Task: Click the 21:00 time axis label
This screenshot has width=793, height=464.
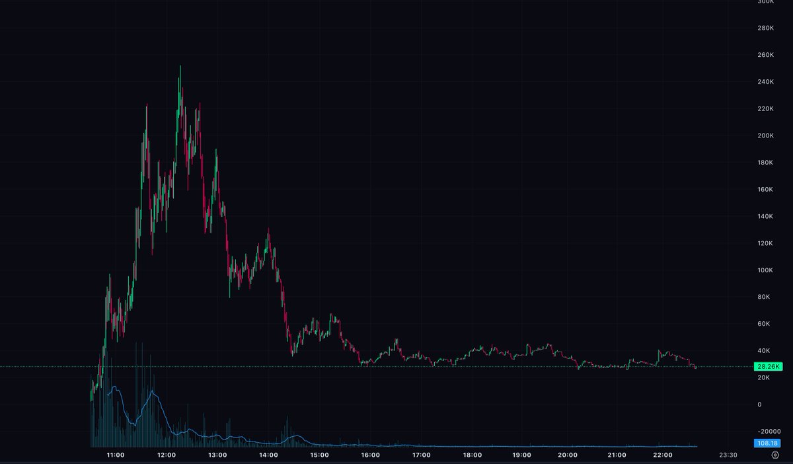Action: click(x=617, y=455)
